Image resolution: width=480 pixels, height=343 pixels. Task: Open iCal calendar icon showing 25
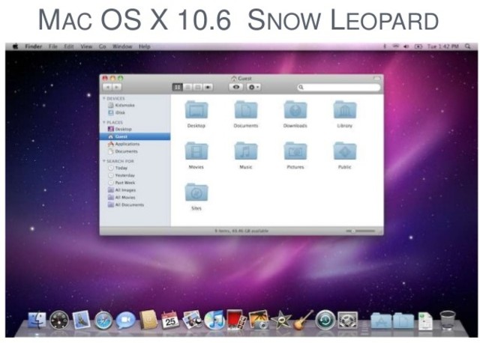coord(170,320)
